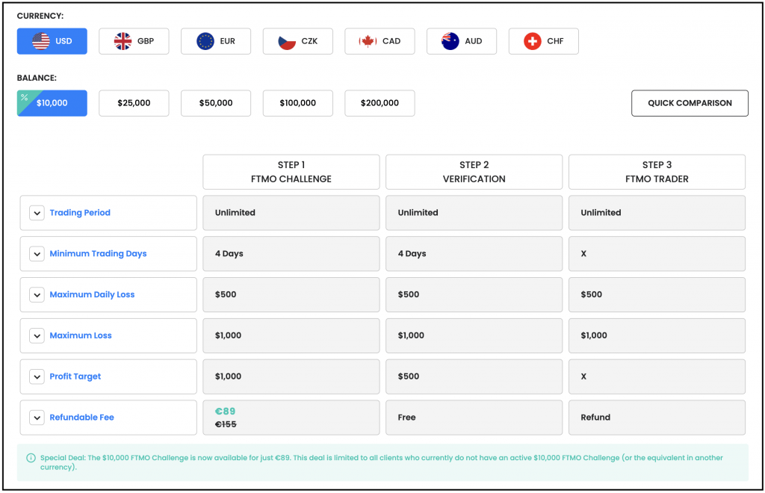Select the Step 2 Verification header
The height and width of the screenshot is (493, 765).
tap(474, 172)
